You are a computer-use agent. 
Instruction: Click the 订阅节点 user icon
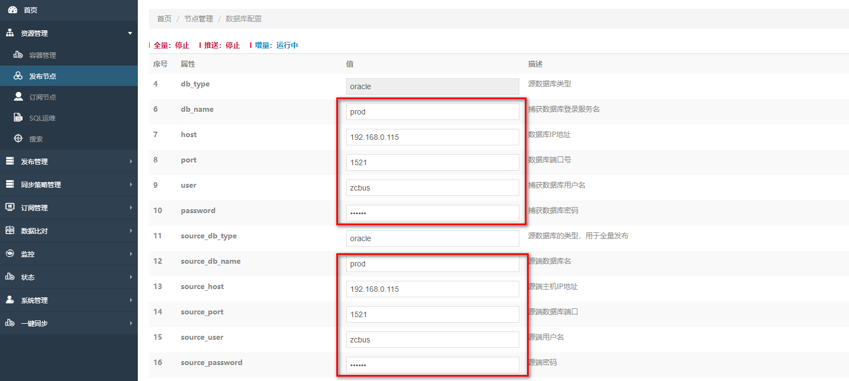point(18,97)
